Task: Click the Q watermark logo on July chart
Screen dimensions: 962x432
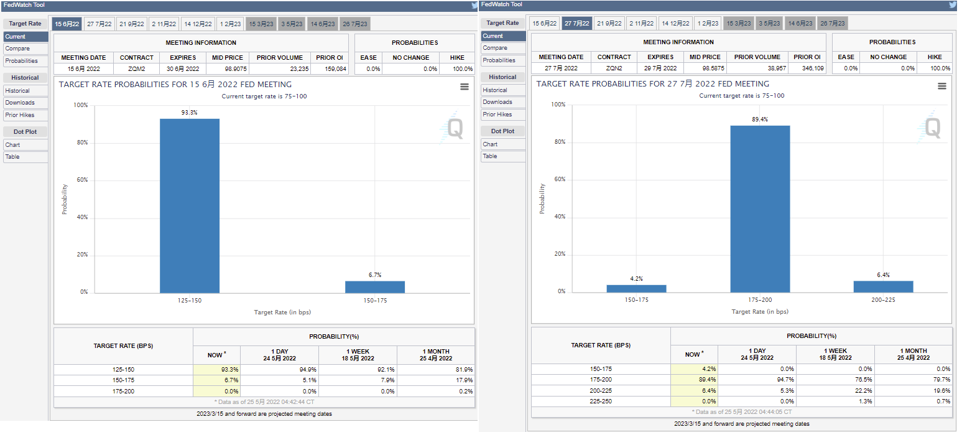Action: (932, 128)
